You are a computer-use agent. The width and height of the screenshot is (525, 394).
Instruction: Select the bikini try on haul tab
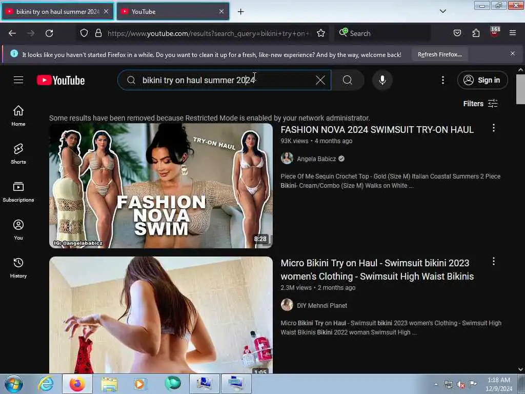pos(57,11)
